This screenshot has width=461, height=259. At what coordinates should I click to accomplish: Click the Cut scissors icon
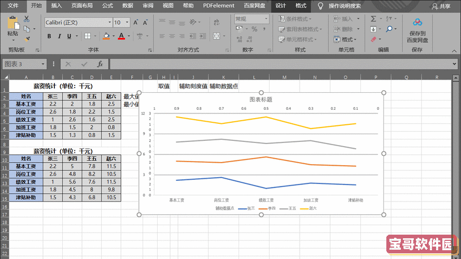[26, 19]
